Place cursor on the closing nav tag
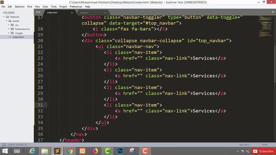276x155 pixels. pyautogui.click(x=78, y=134)
